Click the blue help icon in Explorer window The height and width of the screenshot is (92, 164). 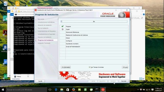coord(144,14)
